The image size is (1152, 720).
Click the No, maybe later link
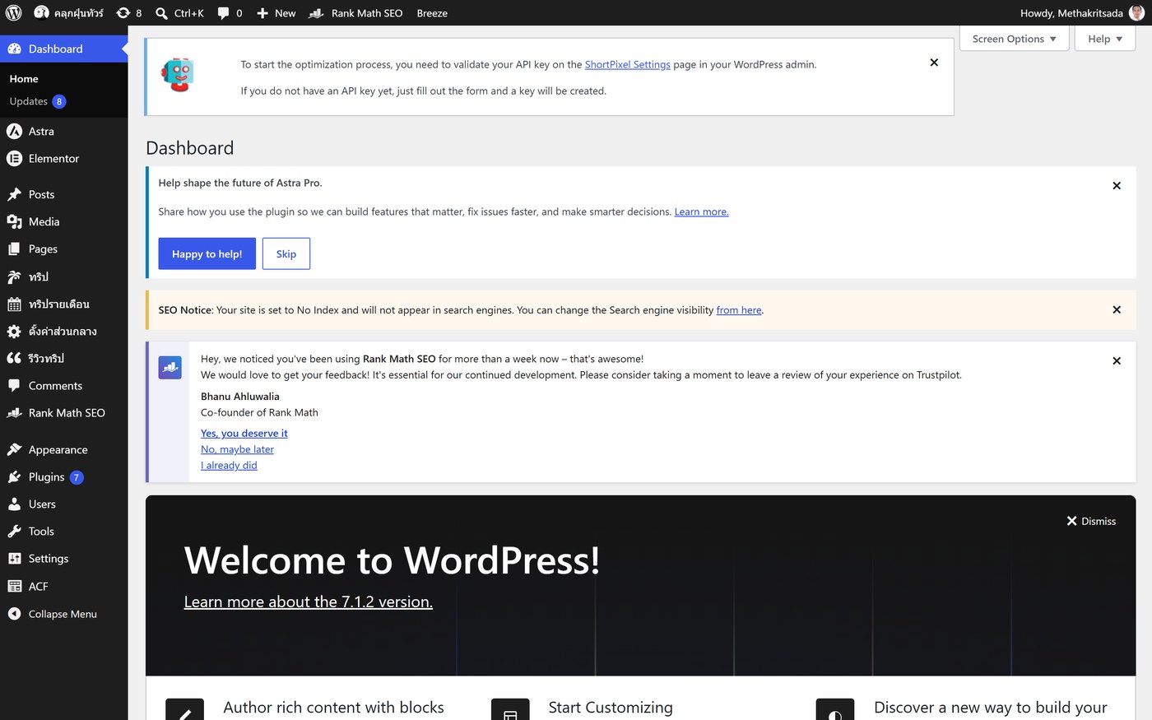coord(237,449)
